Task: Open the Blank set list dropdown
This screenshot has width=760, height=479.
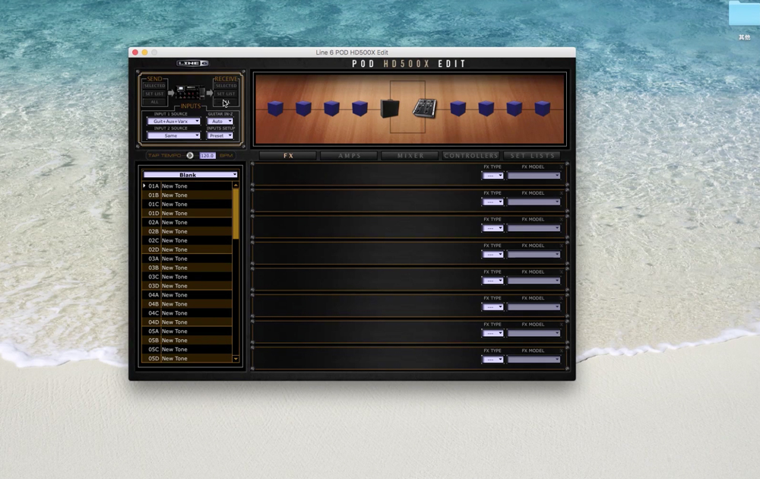Action: pos(190,175)
